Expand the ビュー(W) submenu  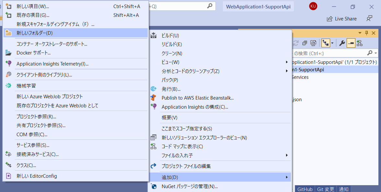[287, 62]
